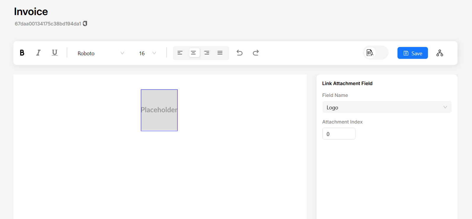
Task: Open the hierarchy structure icon
Action: 439,53
